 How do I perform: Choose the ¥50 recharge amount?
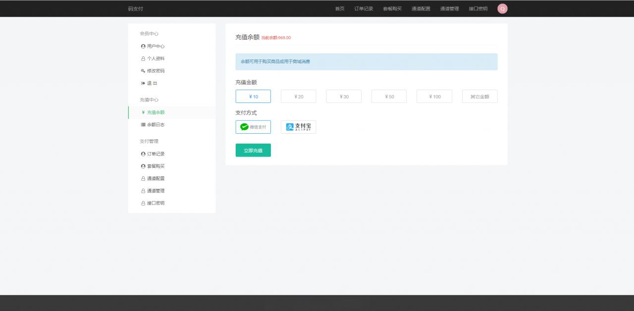click(389, 97)
